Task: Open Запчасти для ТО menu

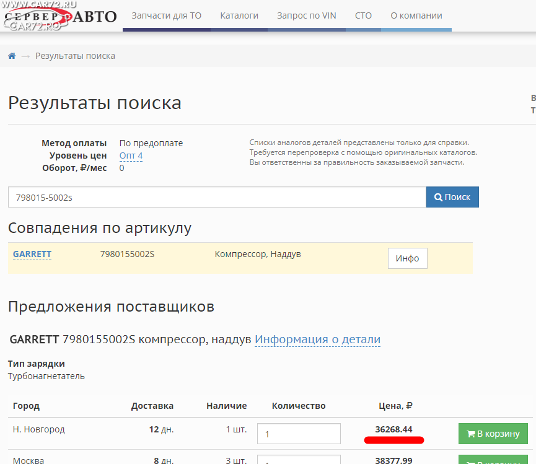Action: tap(167, 15)
